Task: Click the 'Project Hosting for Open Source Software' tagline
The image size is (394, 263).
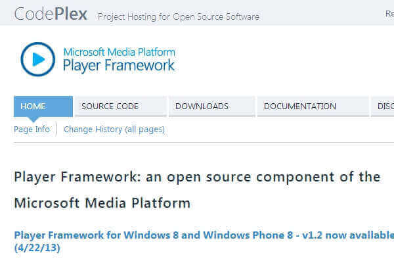Action: (x=179, y=16)
